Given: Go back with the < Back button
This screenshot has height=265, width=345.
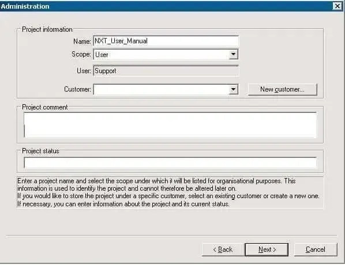Looking at the screenshot, I should 223,249.
